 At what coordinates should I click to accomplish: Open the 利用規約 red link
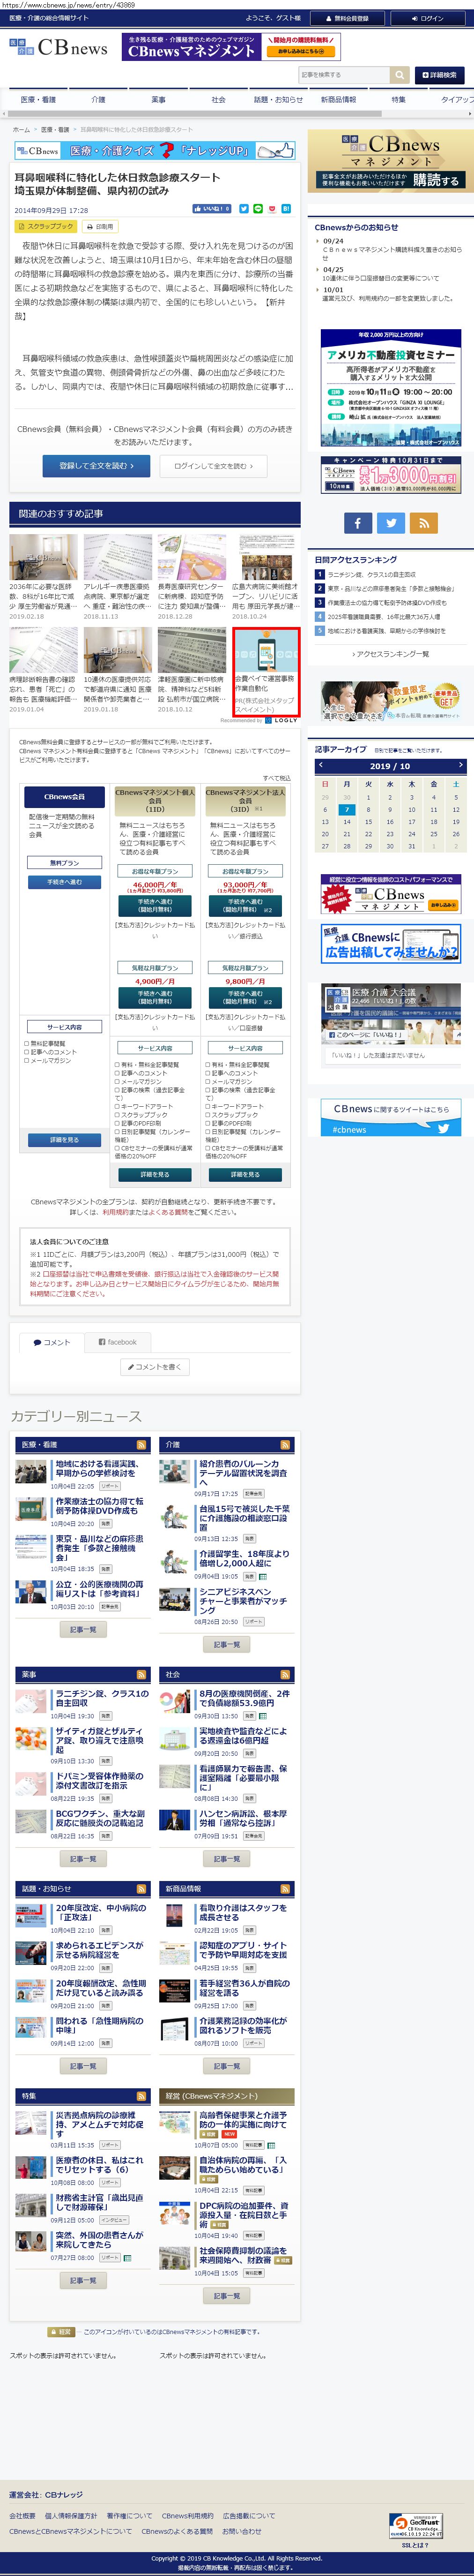click(x=115, y=1212)
